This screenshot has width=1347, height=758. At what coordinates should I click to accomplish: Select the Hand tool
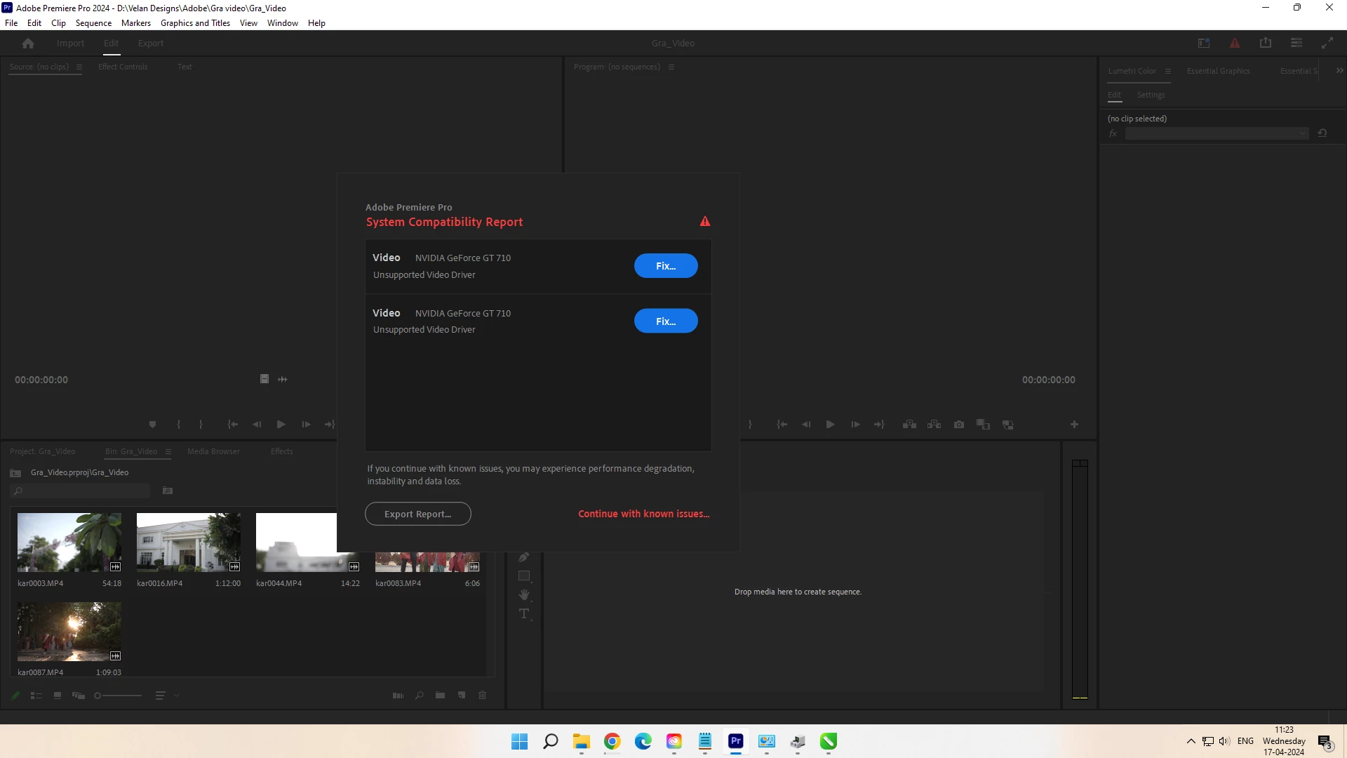click(x=524, y=594)
